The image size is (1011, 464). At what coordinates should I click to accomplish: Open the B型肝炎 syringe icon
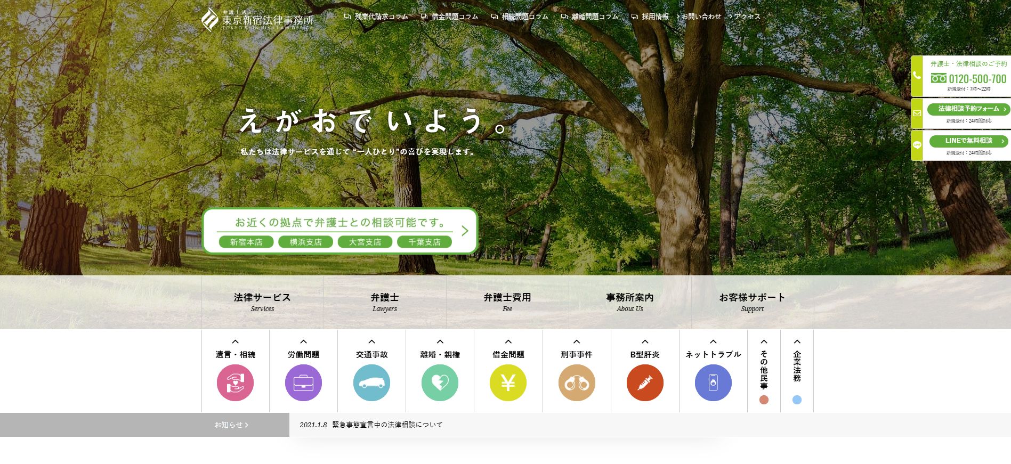[x=645, y=382]
